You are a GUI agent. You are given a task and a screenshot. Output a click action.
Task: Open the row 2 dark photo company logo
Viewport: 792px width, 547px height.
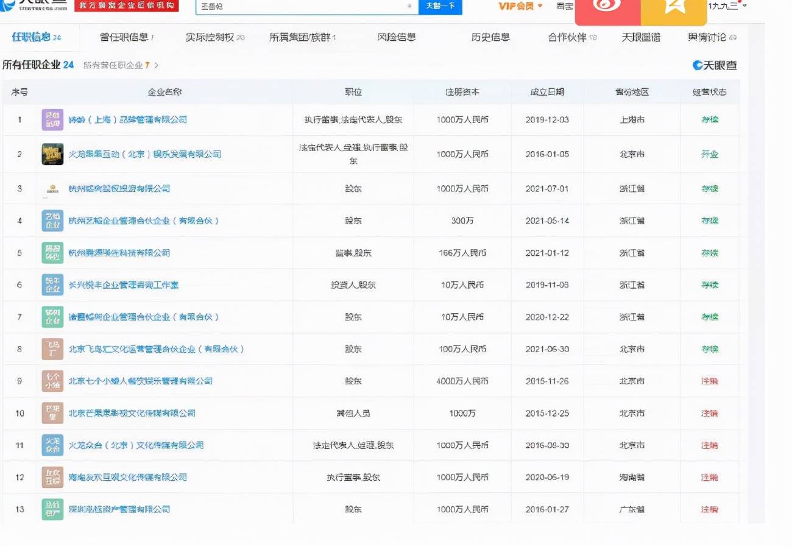(52, 154)
